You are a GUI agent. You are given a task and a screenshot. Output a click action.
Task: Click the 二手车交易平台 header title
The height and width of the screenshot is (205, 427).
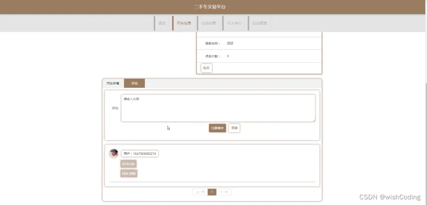click(210, 7)
